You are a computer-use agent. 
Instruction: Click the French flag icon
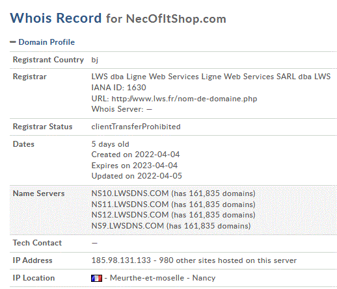[x=96, y=278]
